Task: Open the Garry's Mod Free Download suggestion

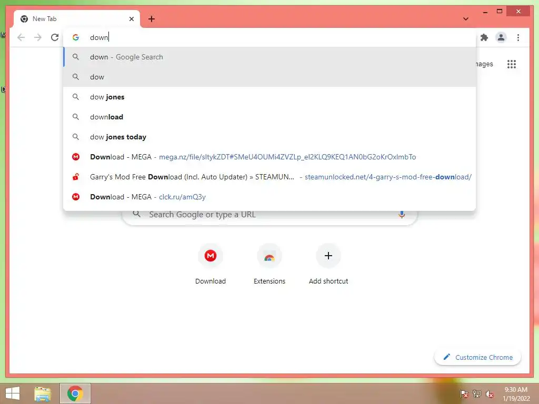Action: coord(269,177)
